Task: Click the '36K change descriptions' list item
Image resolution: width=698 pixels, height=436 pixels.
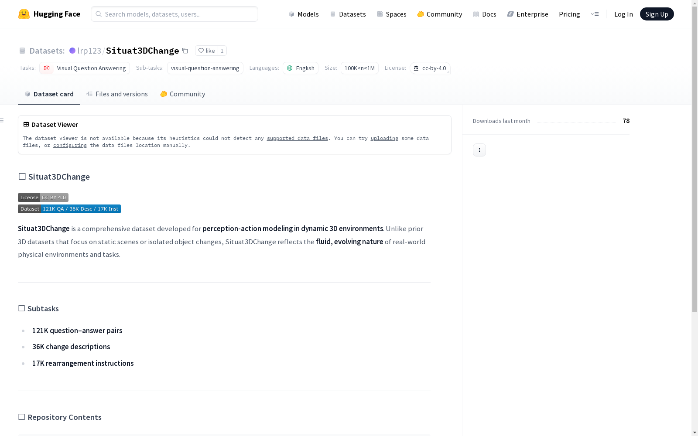Action: tap(71, 347)
